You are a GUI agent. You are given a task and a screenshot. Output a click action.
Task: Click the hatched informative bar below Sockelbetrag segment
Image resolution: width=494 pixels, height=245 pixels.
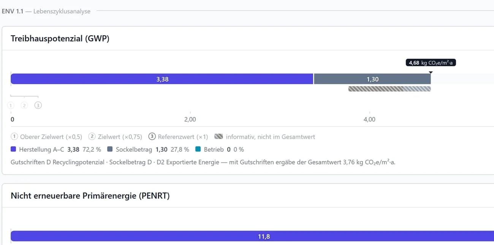tap(389, 89)
